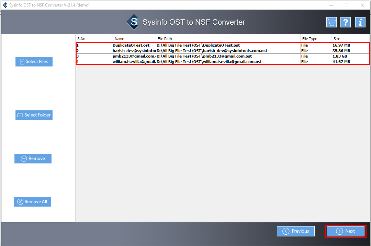Click path ending harish-dev@sysinfotools.com.ost

(x=228, y=51)
